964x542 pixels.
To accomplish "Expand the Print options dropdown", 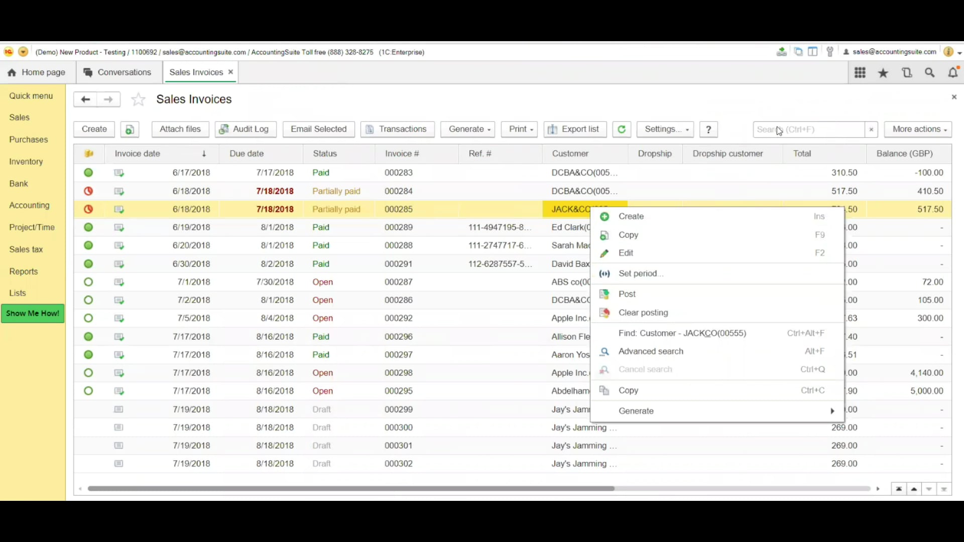I will pyautogui.click(x=519, y=129).
